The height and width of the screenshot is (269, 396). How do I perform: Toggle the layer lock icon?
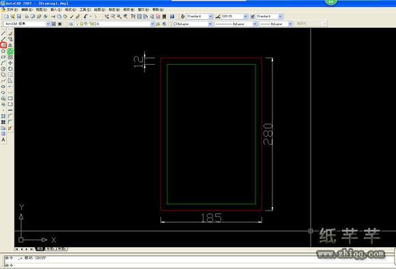(90, 24)
